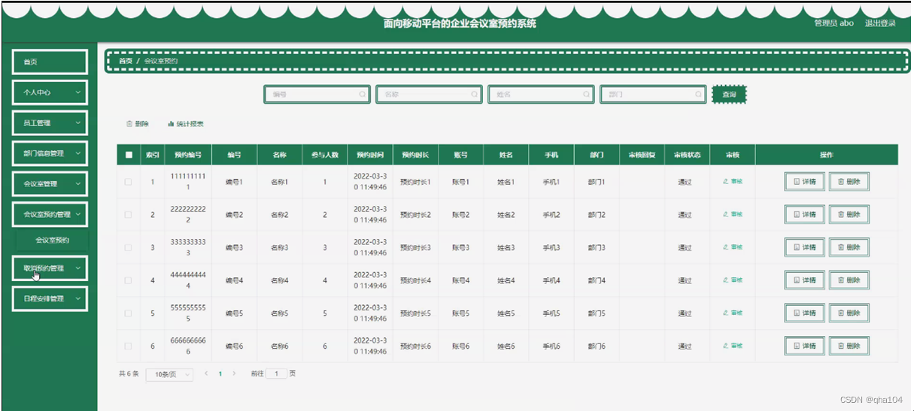Open 详情 for row 2

(x=804, y=215)
